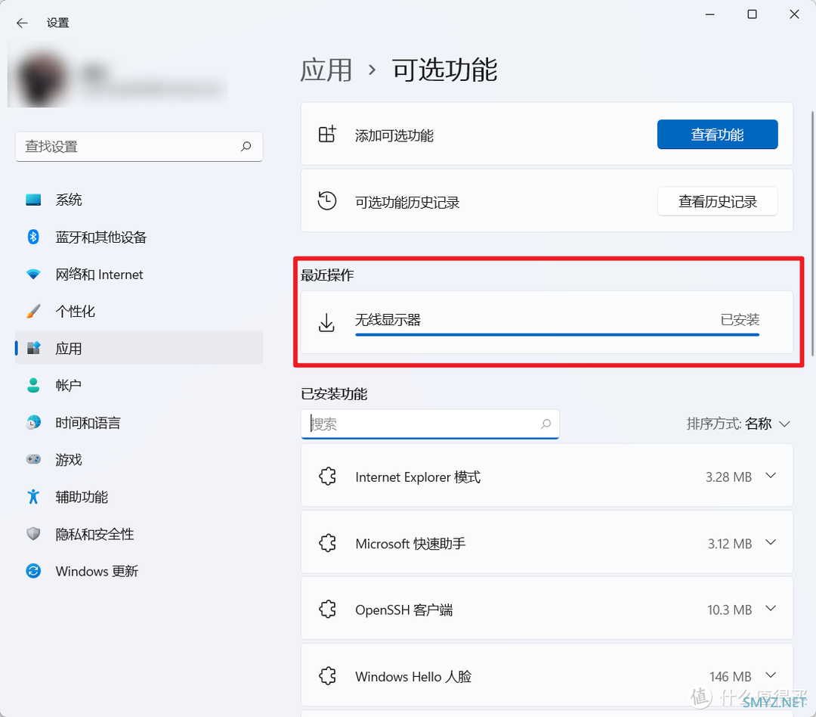The height and width of the screenshot is (717, 816).
Task: Click the Windows Update sync icon
Action: tap(33, 571)
